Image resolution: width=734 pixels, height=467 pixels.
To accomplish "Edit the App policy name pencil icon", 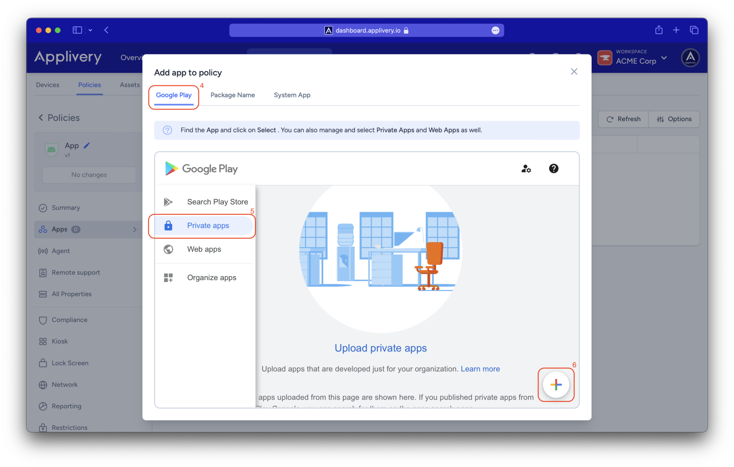I will pos(86,145).
